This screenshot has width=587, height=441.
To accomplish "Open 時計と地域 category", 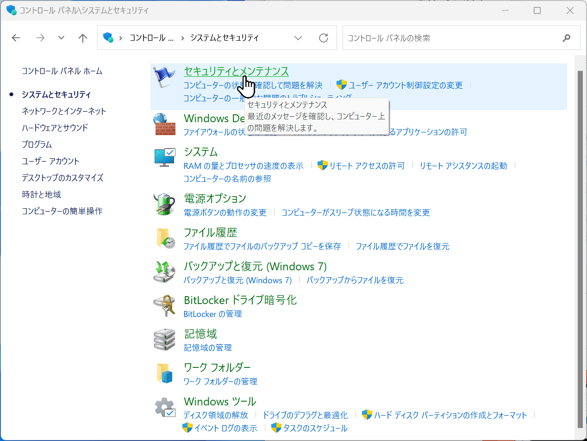I will 42,194.
